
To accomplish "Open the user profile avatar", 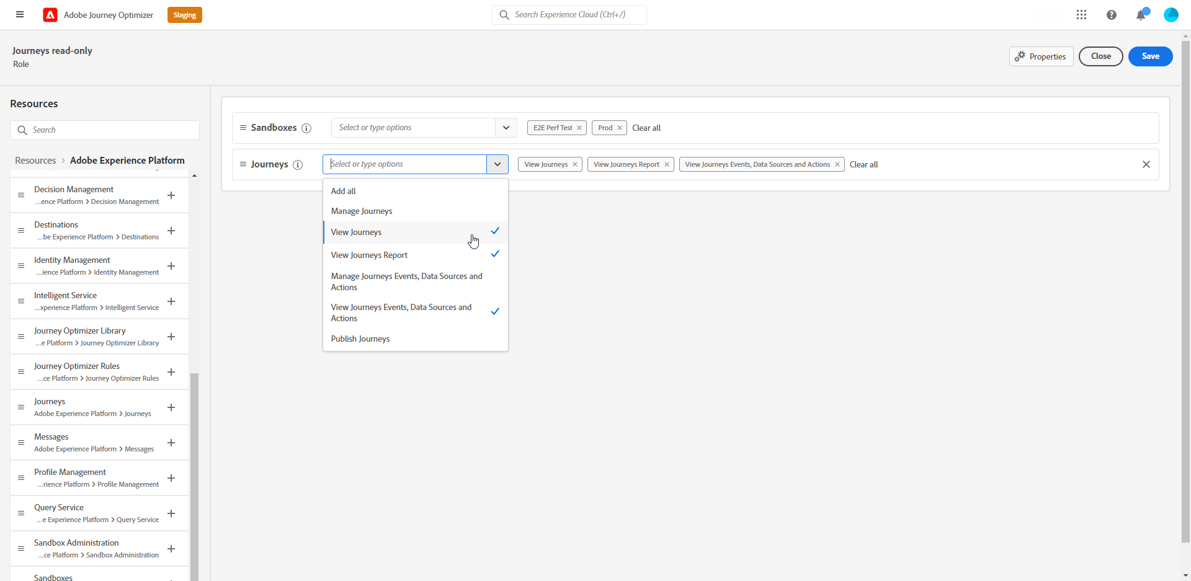I will tap(1171, 15).
